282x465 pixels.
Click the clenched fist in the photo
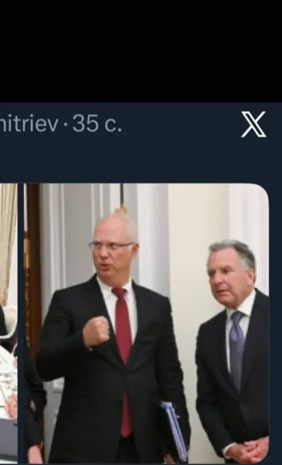pos(96,331)
